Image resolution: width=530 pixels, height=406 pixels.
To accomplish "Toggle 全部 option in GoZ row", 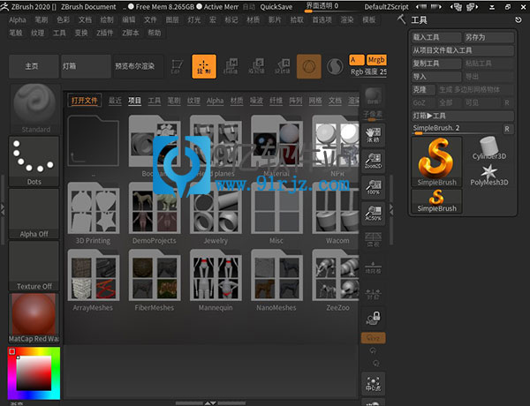I will click(450, 102).
